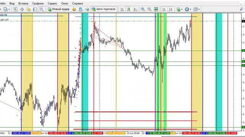The height and width of the screenshot is (137, 245).
Task: Zoom out of the chart
Action: pyautogui.click(x=149, y=9)
